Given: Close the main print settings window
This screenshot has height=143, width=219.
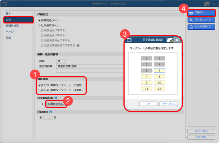Looking at the screenshot, I should click(x=214, y=4).
